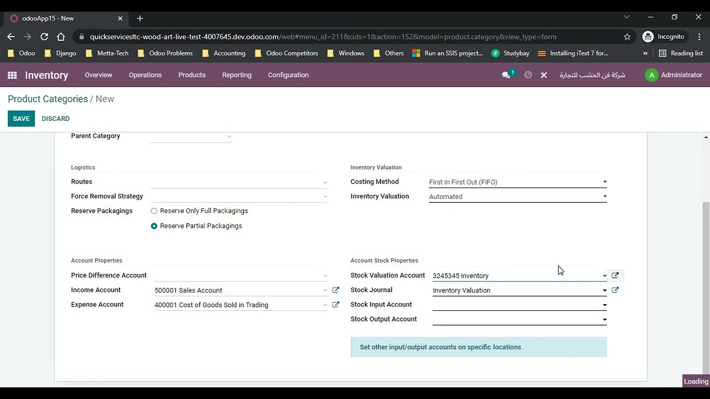Image resolution: width=710 pixels, height=399 pixels.
Task: Open the Odoo apps grid menu
Action: [x=12, y=75]
